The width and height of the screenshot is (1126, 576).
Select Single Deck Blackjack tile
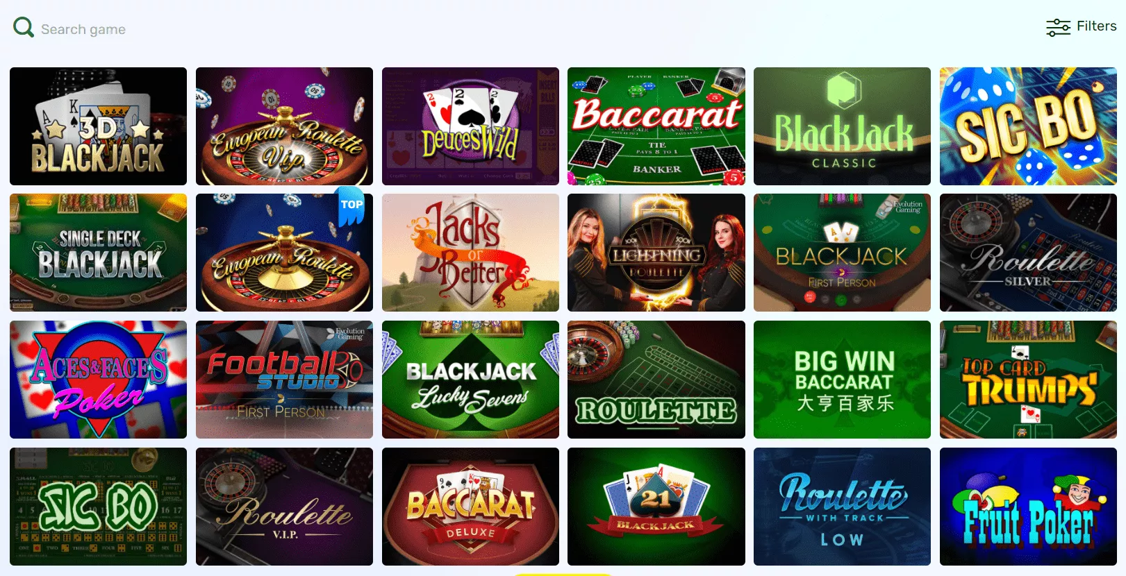pyautogui.click(x=98, y=253)
